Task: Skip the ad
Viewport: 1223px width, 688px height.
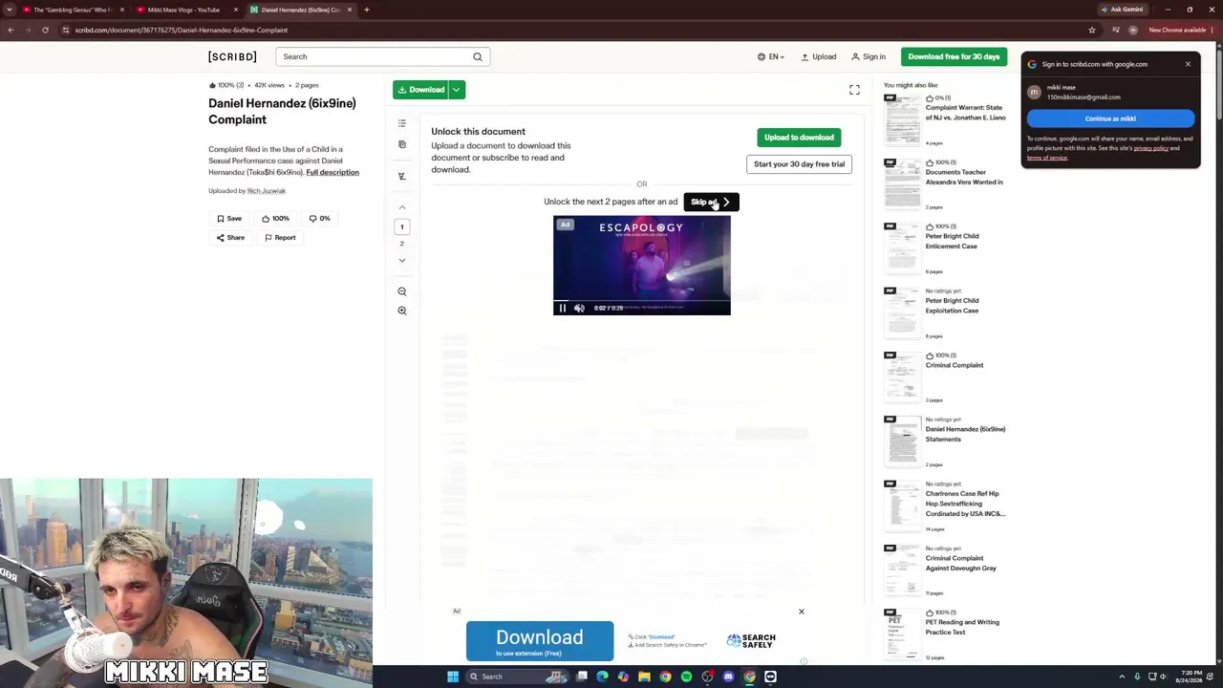Action: (x=711, y=202)
